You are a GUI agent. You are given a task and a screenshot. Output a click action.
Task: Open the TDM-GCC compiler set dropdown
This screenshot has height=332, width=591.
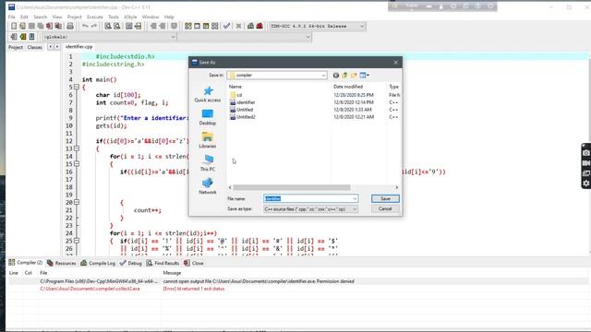pos(362,26)
